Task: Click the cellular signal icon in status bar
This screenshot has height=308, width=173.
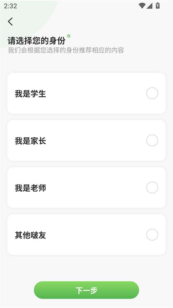Action: (149, 5)
